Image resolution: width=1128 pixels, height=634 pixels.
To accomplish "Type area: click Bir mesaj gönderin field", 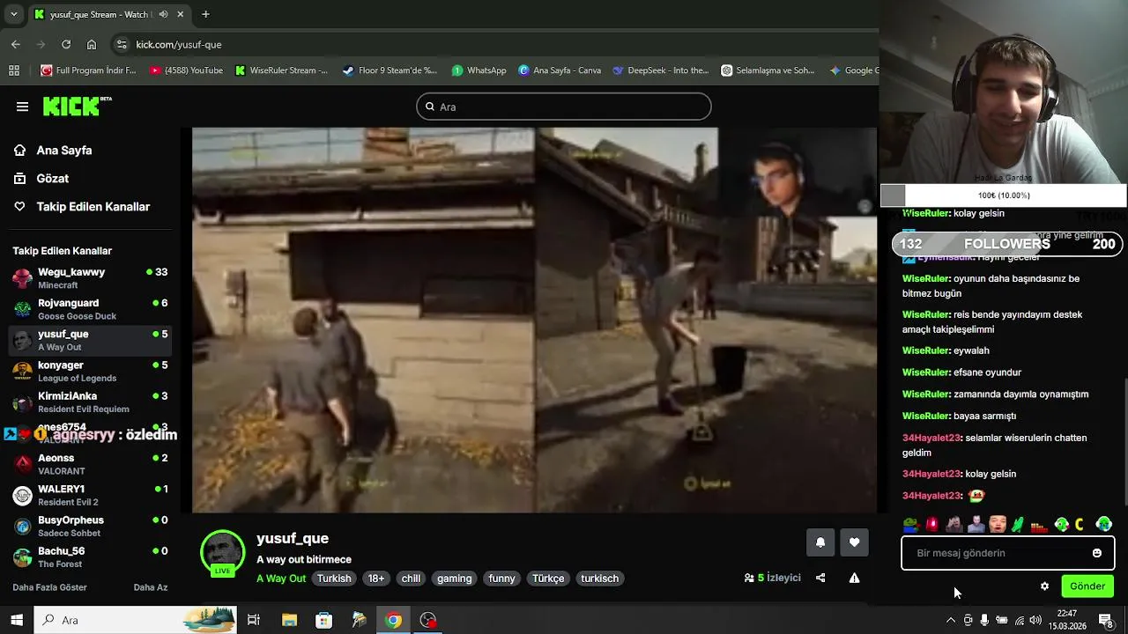I will (x=996, y=554).
